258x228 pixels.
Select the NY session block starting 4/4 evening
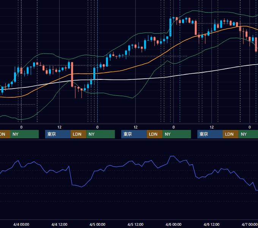pos(101,134)
